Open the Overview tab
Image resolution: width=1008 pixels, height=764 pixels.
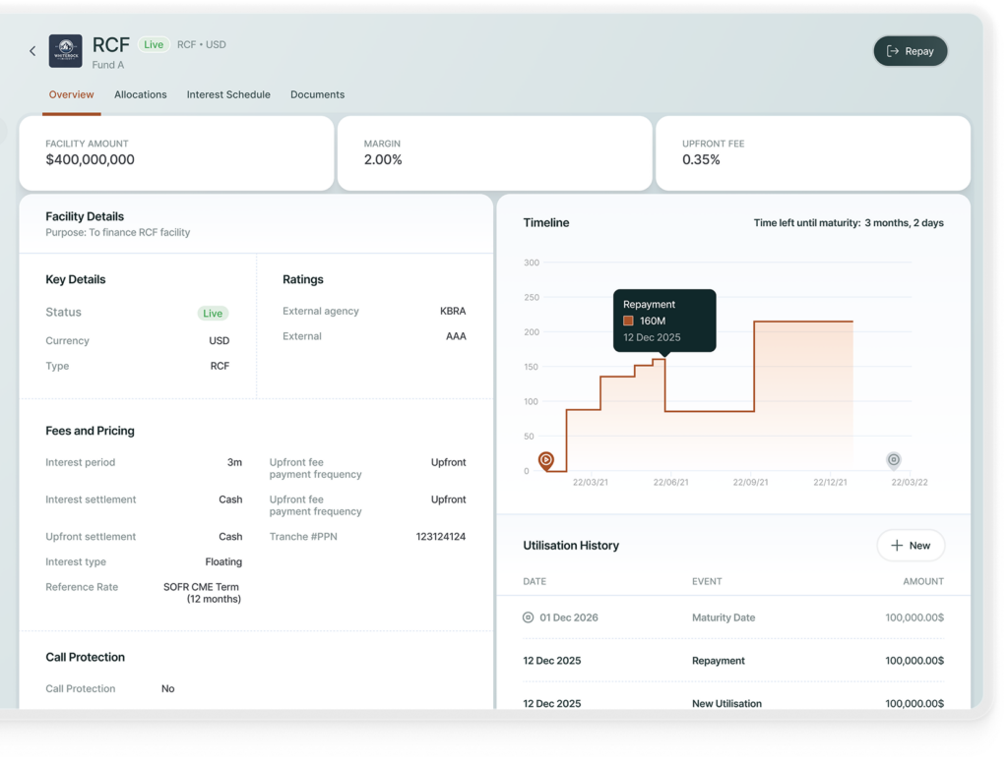71,94
